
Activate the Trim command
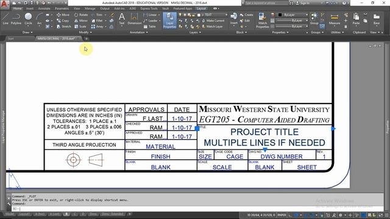tap(97, 15)
